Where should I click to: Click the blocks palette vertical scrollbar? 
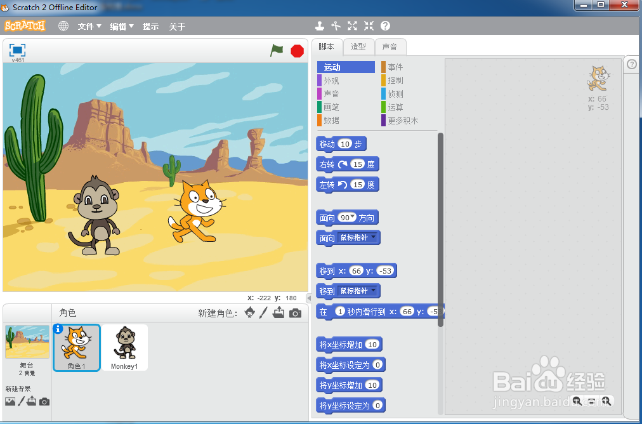point(440,229)
